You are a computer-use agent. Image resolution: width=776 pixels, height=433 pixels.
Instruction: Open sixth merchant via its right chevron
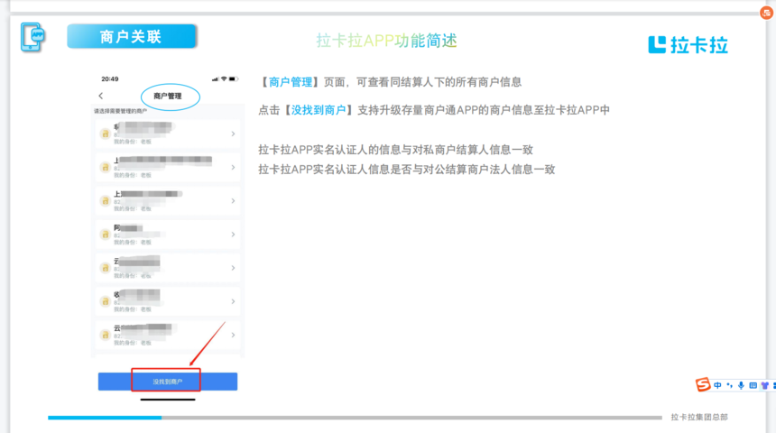click(233, 301)
